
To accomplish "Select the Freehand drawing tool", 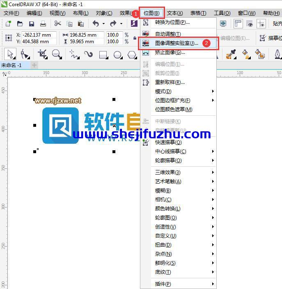I will (x=74, y=54).
